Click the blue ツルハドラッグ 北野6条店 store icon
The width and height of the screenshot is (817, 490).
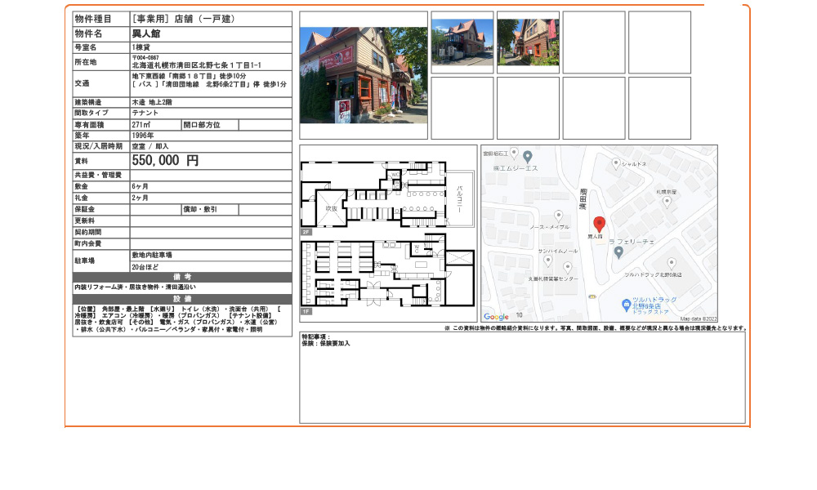626,303
